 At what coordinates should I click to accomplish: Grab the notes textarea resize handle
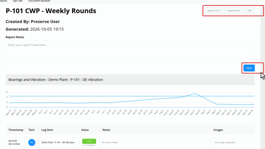click(x=254, y=60)
